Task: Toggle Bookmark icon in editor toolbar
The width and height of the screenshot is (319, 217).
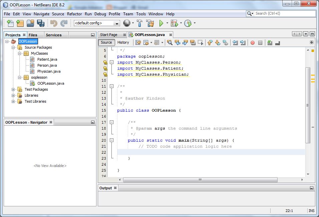Action: click(226, 42)
